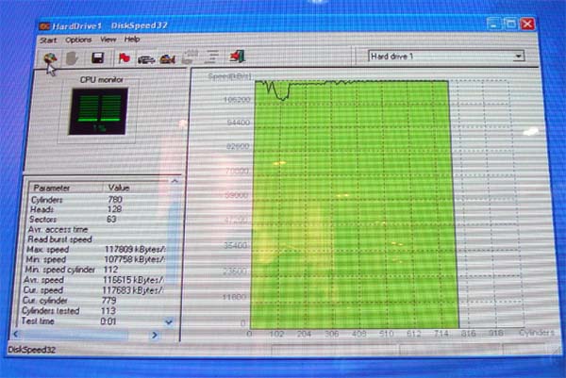Expand the Hard drive 1 dropdown
The image size is (566, 378).
click(518, 56)
